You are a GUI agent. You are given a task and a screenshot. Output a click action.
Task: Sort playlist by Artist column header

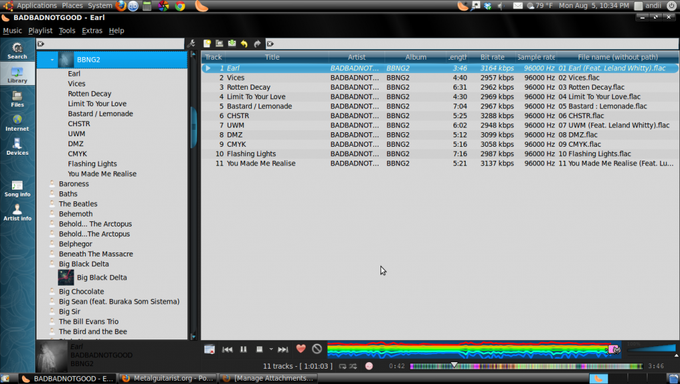pos(357,57)
